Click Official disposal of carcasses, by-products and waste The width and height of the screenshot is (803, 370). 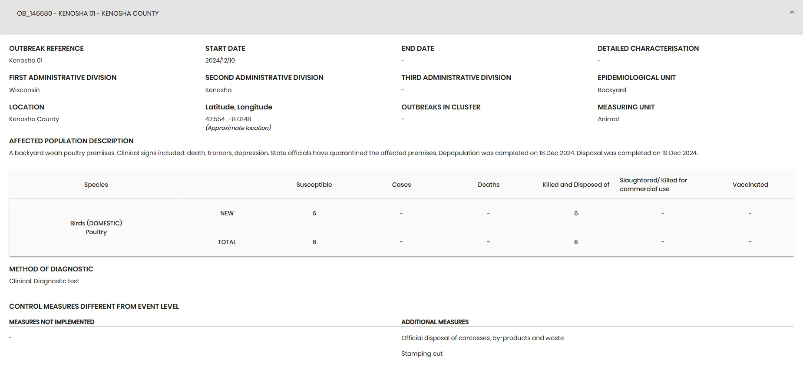(x=482, y=338)
